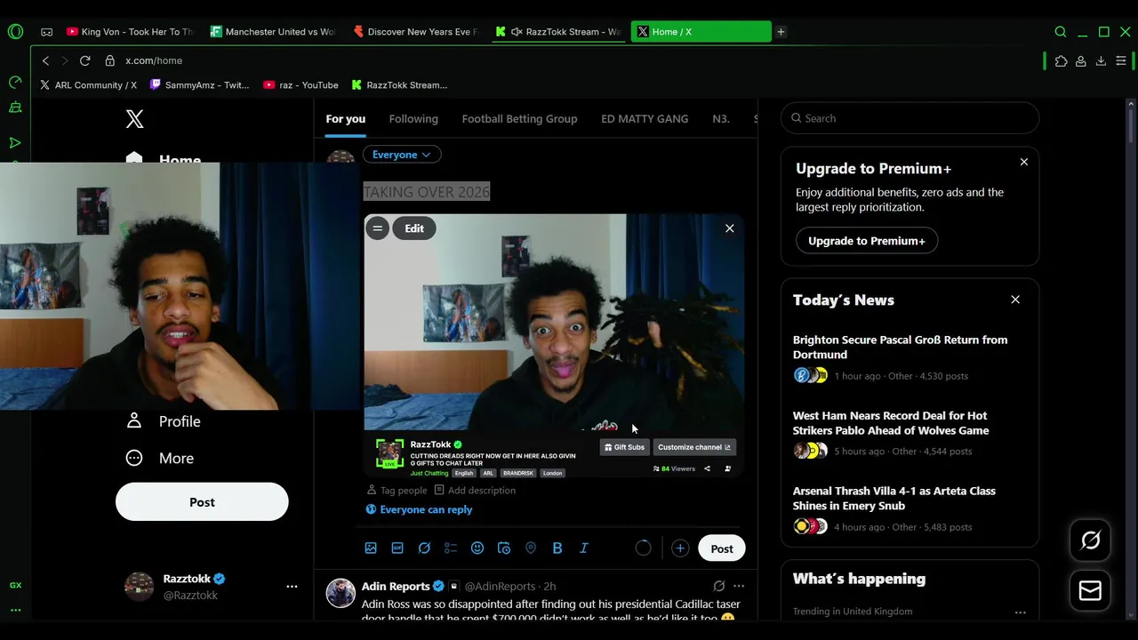This screenshot has width=1138, height=640.
Task: Open the extensions puzzle-piece icon
Action: pos(1061,60)
